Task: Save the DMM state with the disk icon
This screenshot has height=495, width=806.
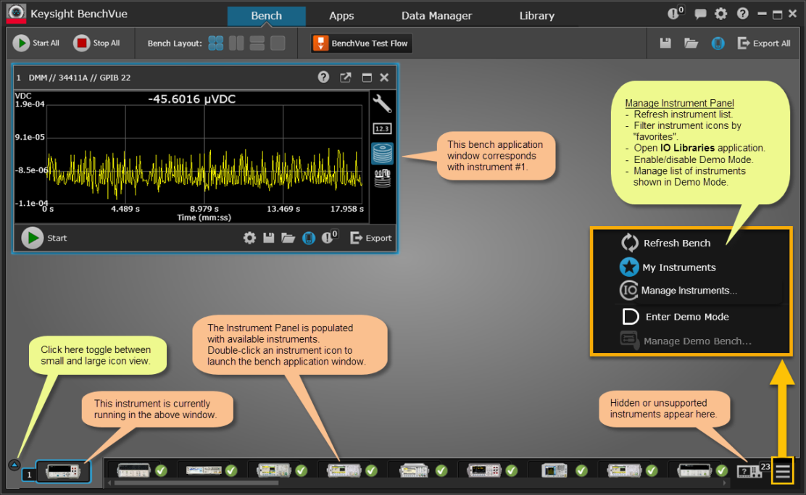Action: pyautogui.click(x=268, y=238)
